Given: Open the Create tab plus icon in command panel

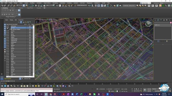Looking at the screenshot, I should (155, 20).
